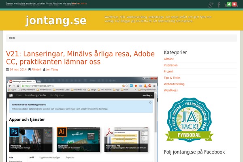The image size is (243, 162).
Task: Select 'Webbutveckling' category
Action: [x=174, y=84]
